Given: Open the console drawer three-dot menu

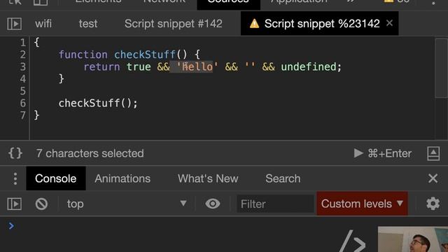Looking at the screenshot, I should pos(15,178).
